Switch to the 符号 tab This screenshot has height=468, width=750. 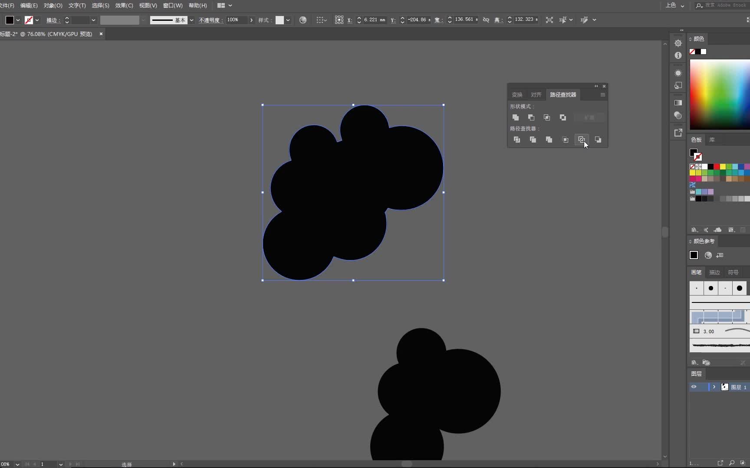733,272
